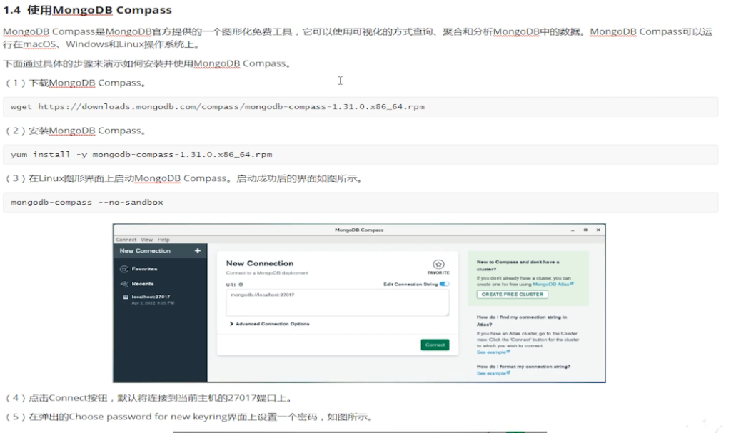Click the Compass window maximize icon
The image size is (731, 433).
coord(585,230)
